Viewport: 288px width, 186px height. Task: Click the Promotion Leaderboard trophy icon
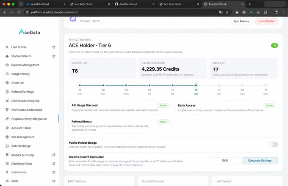point(7,110)
